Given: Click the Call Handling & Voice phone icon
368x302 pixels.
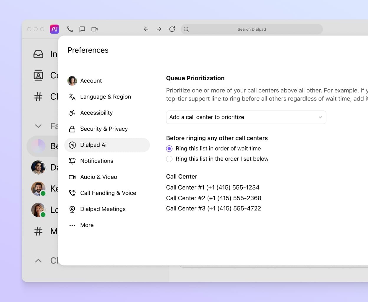Looking at the screenshot, I should [x=72, y=193].
